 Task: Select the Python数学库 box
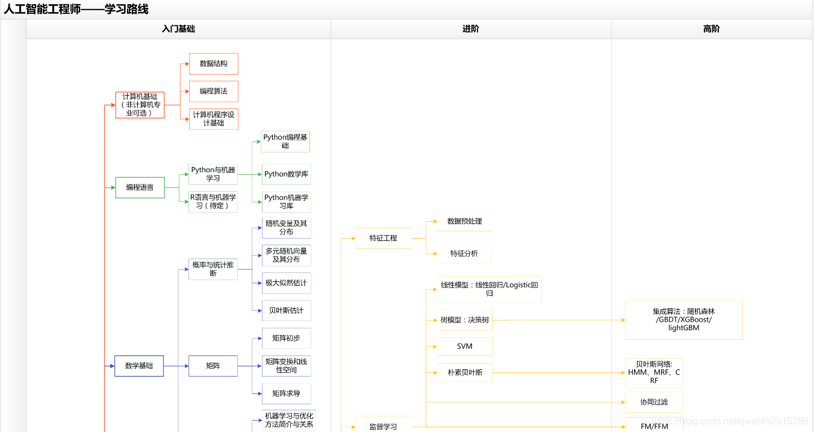[x=286, y=174]
